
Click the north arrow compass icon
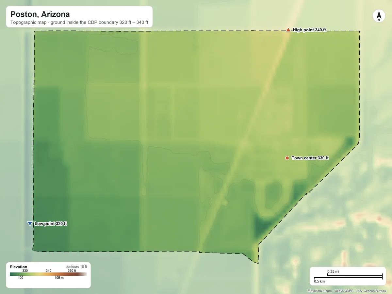tap(379, 16)
